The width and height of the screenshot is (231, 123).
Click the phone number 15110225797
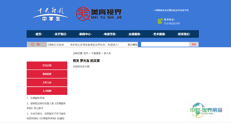point(172,23)
